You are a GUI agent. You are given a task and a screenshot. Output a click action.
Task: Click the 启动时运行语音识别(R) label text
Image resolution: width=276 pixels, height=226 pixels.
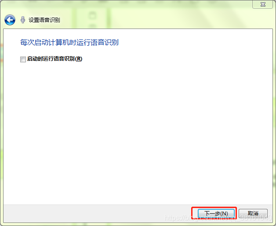tap(55, 59)
